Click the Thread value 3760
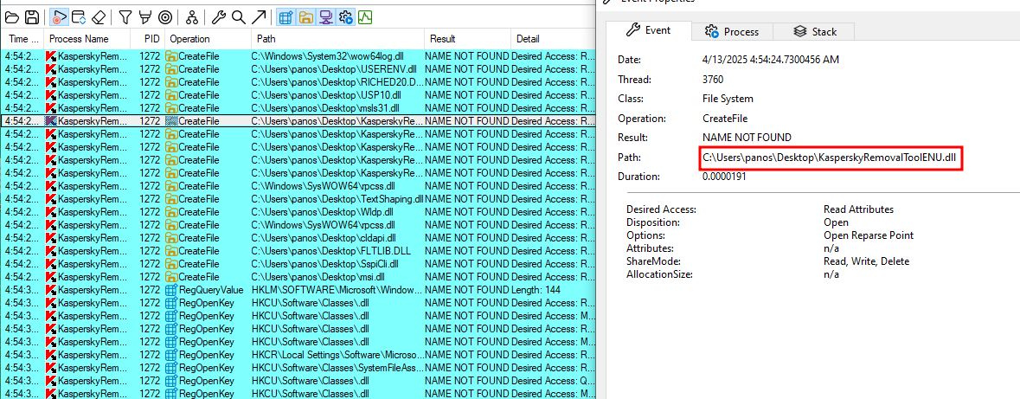 pos(713,80)
